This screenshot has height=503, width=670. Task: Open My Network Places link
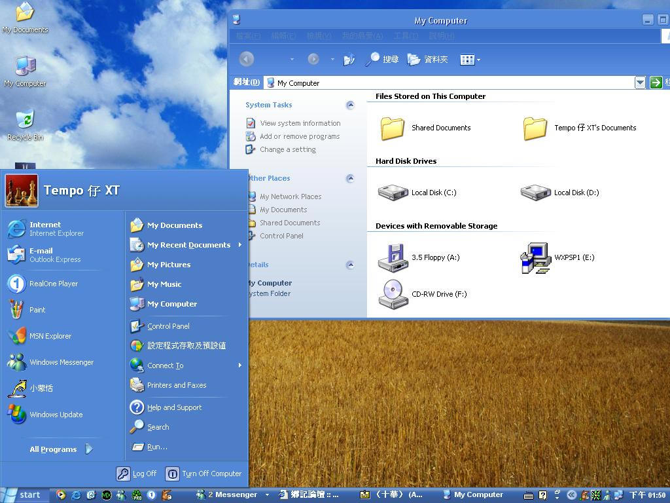point(285,196)
